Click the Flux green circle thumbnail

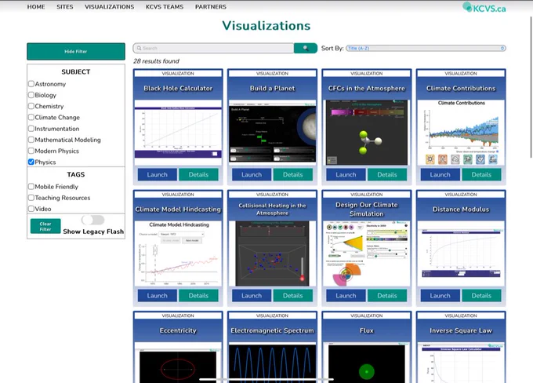(x=367, y=363)
